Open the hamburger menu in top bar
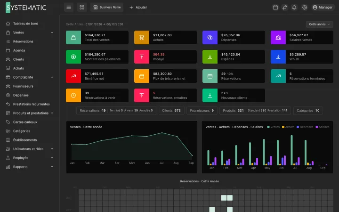339x212 pixels. [x=69, y=8]
